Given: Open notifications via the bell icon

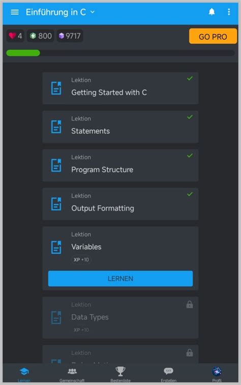Looking at the screenshot, I should click(x=212, y=12).
